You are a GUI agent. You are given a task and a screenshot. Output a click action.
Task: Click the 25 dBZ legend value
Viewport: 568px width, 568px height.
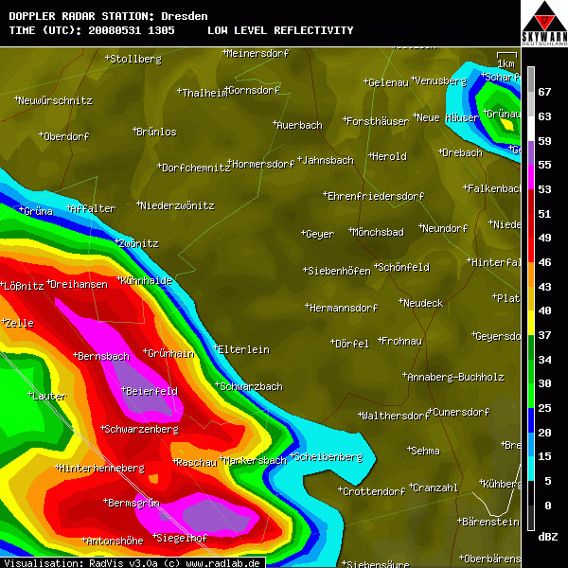[544, 408]
